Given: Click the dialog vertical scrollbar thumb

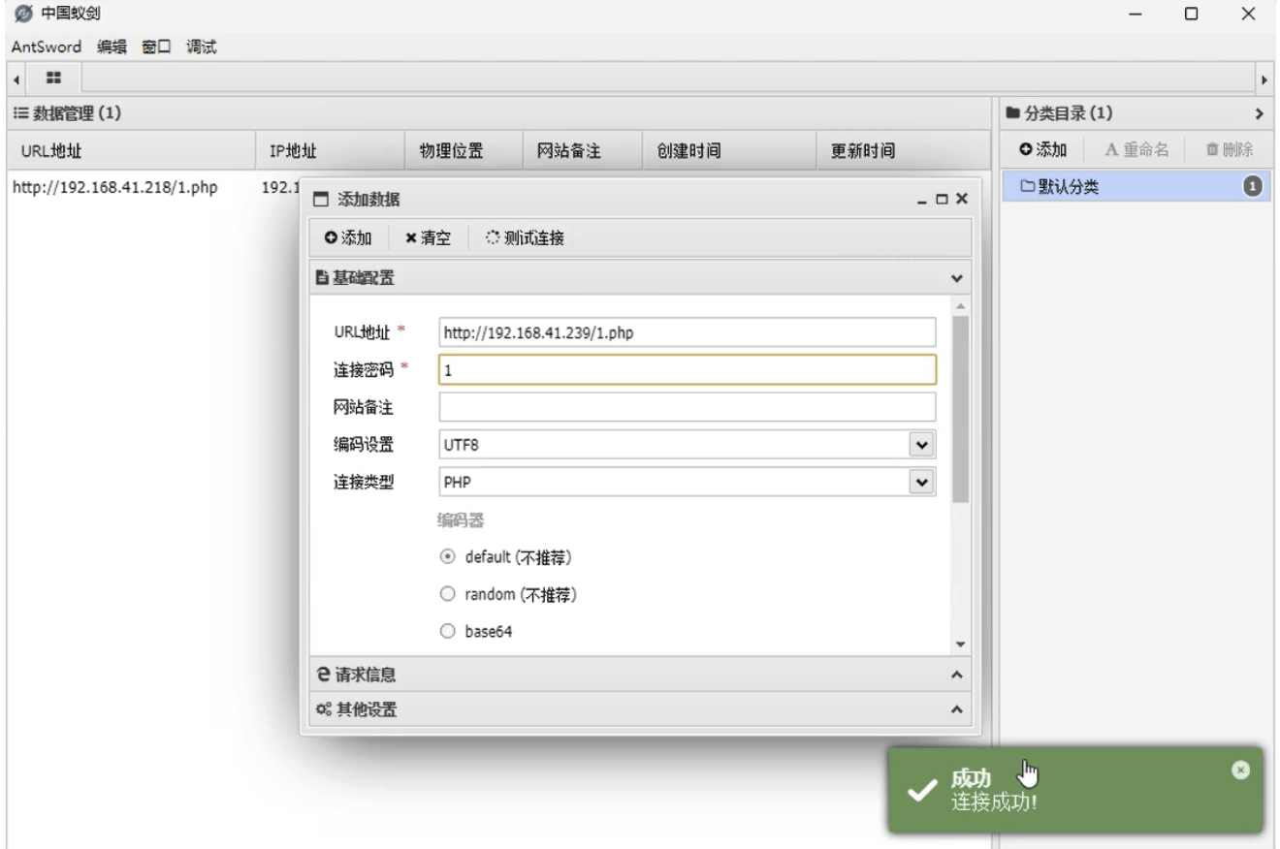Looking at the screenshot, I should (x=961, y=408).
